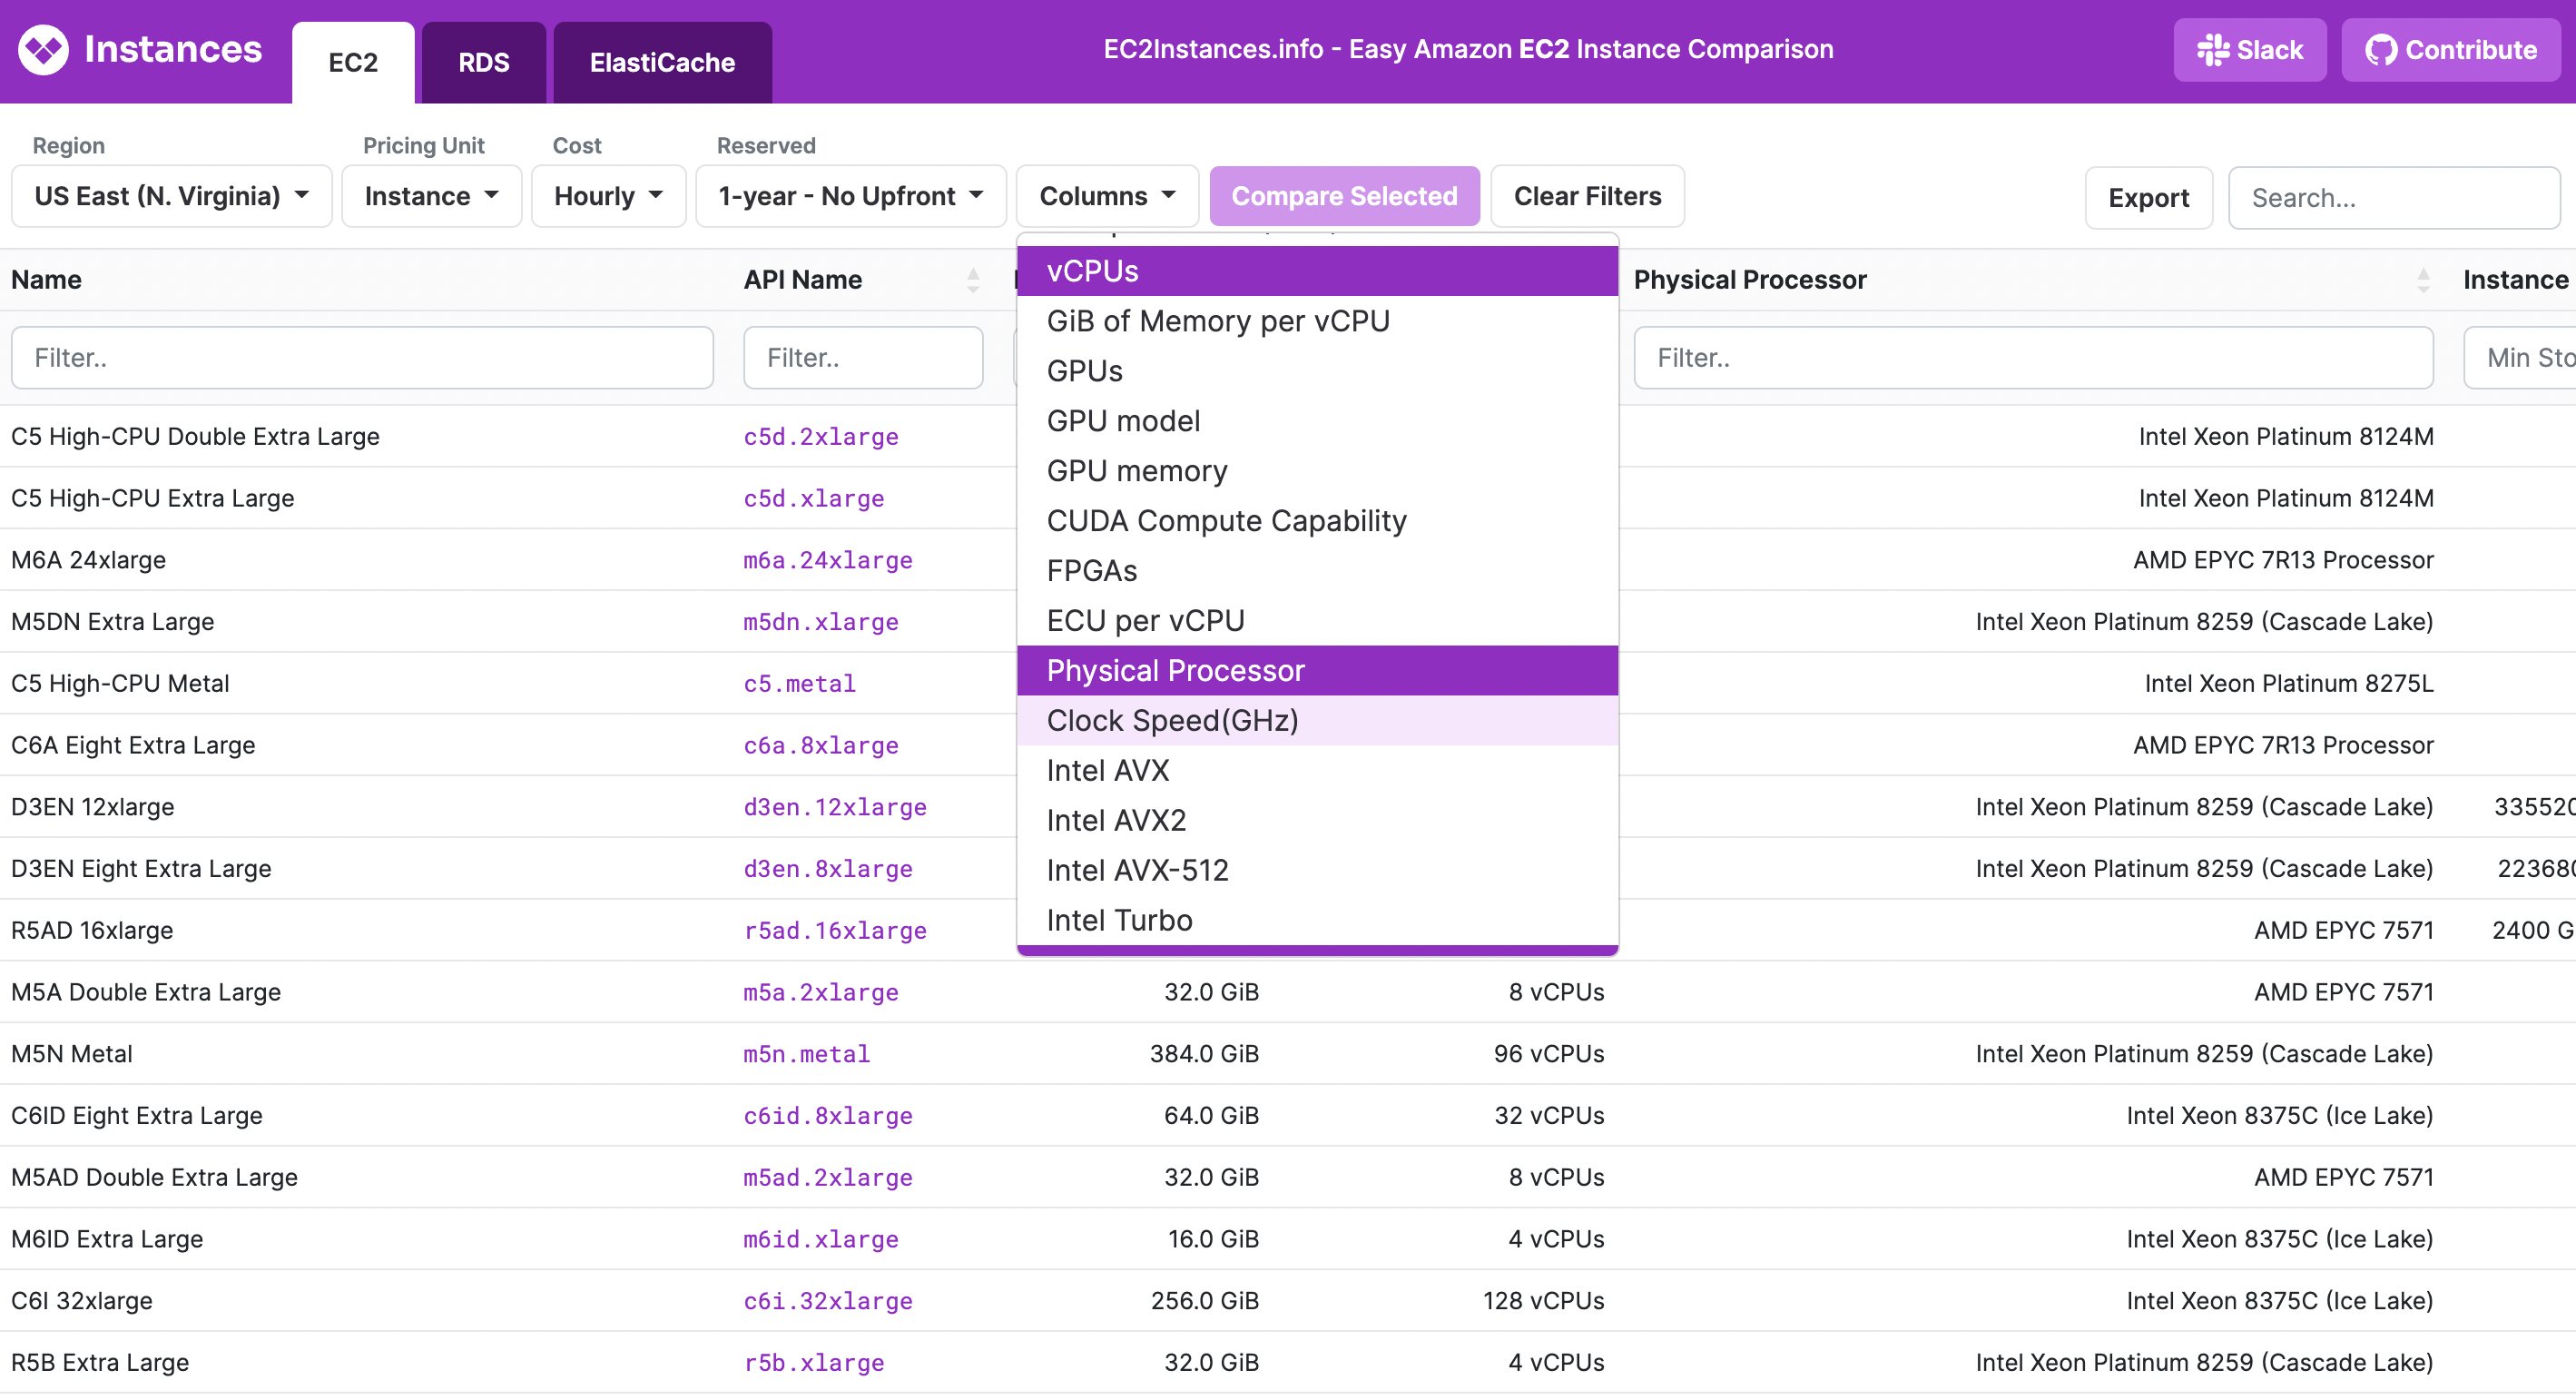Toggle FPGAs column option
The width and height of the screenshot is (2576, 1400).
pyautogui.click(x=1317, y=571)
